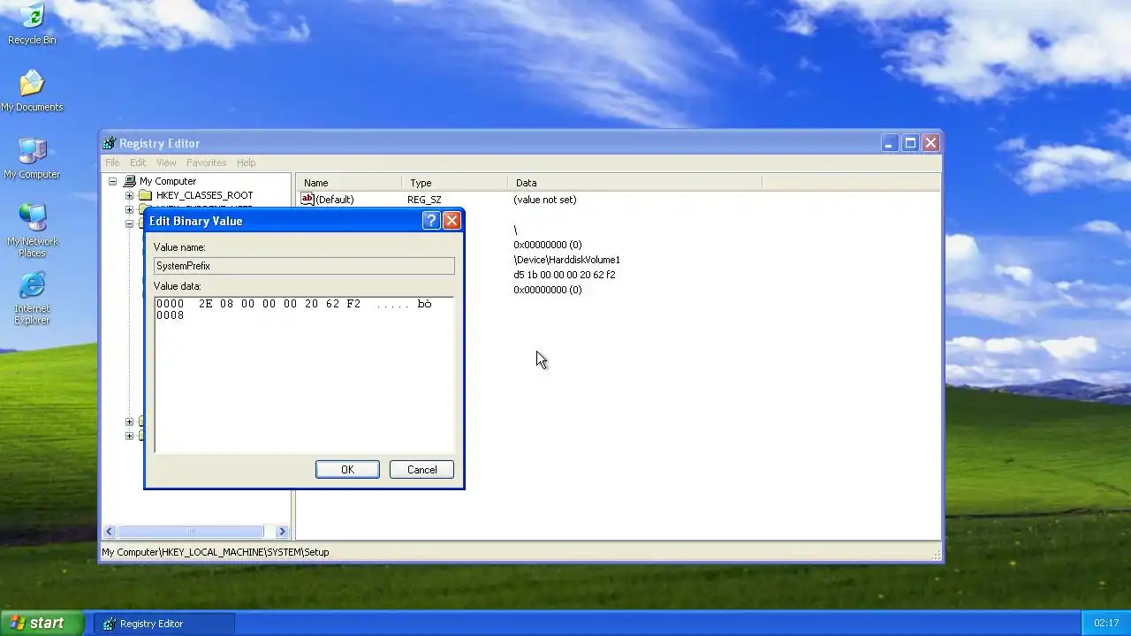Cancel the Edit Binary Value dialog
Viewport: 1131px width, 636px height.
coord(421,470)
